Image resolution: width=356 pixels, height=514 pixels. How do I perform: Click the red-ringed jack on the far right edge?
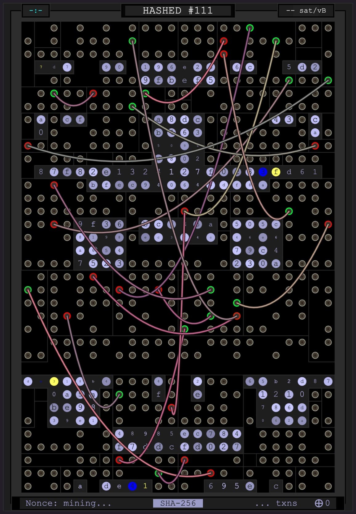pyautogui.click(x=328, y=224)
